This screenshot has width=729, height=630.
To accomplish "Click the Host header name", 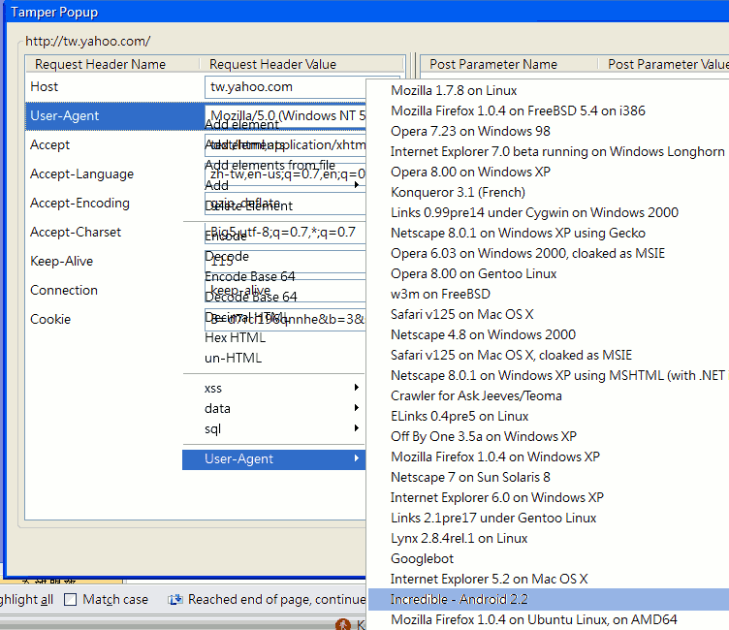I will 45,86.
